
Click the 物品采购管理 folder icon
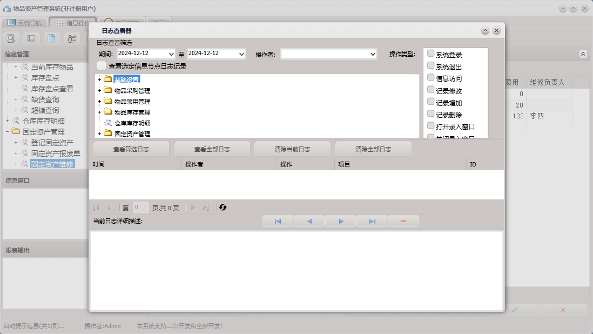108,90
